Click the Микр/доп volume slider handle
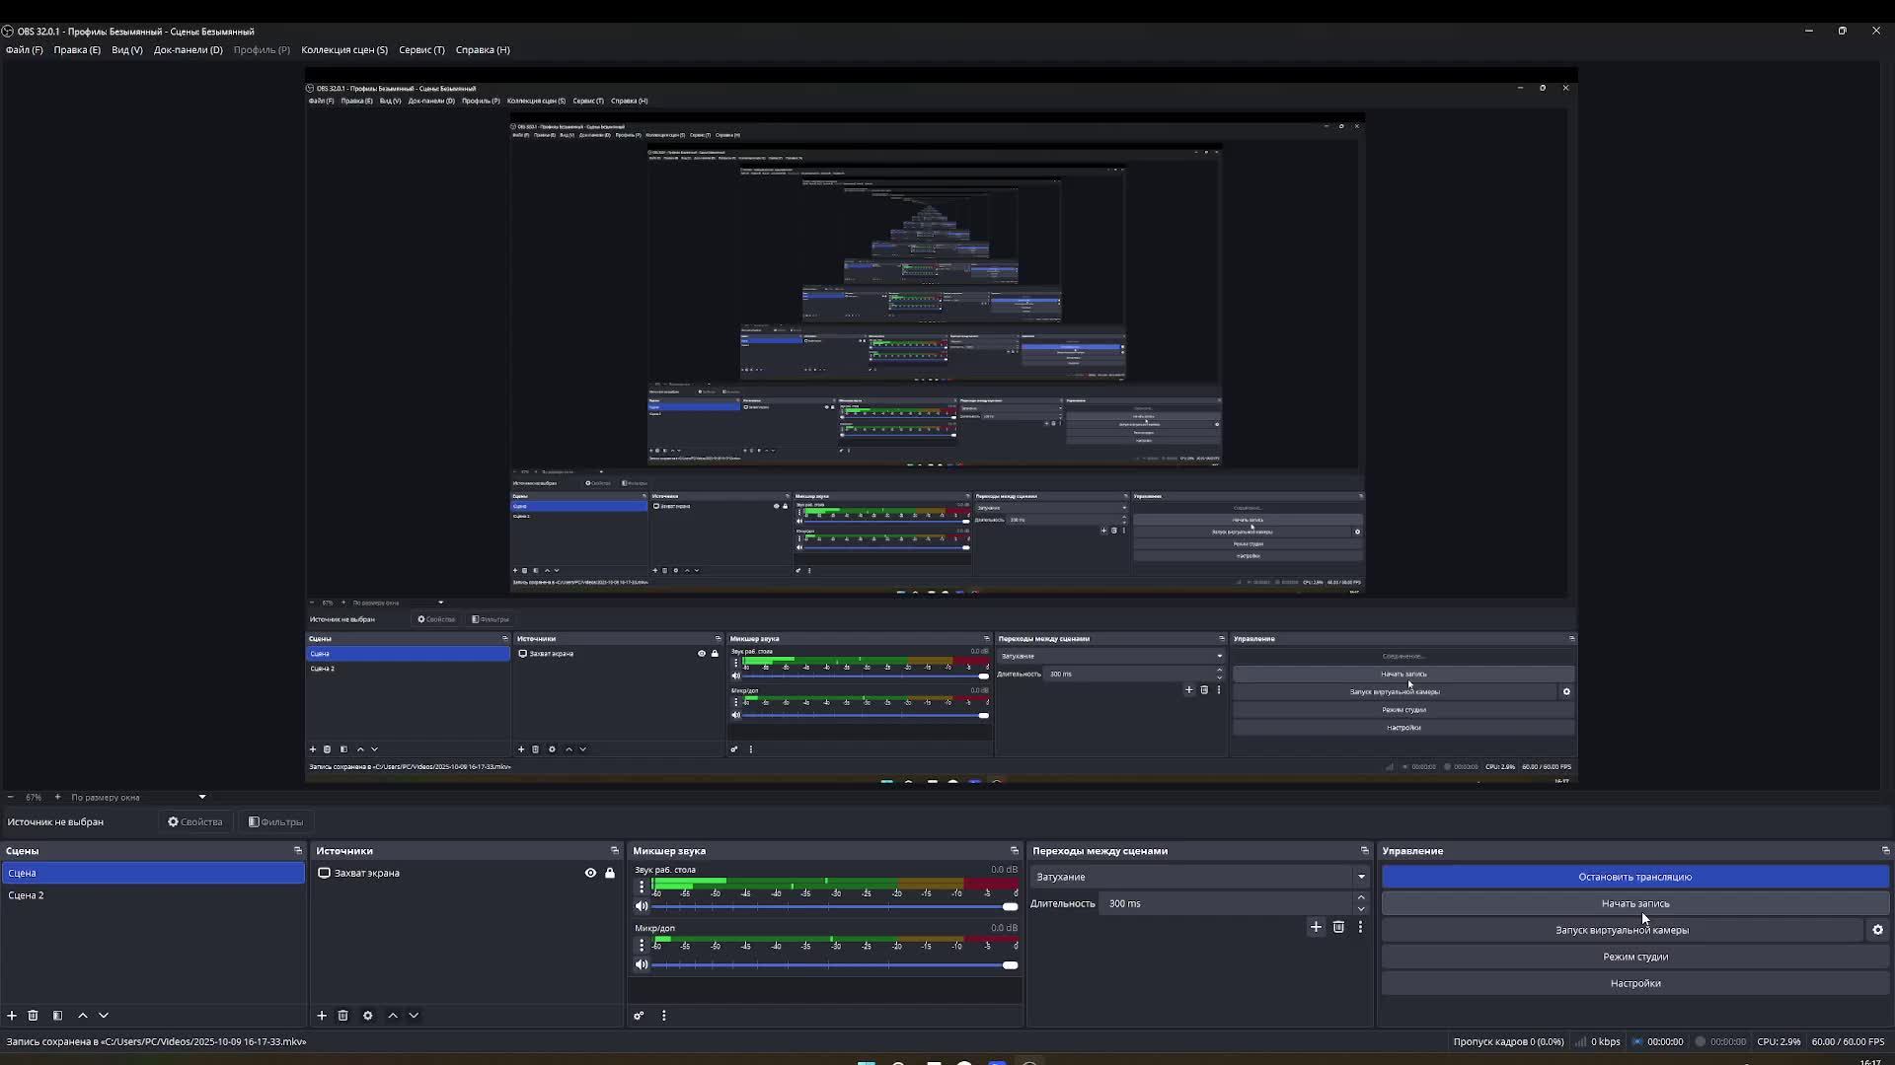The image size is (1895, 1065). [x=1010, y=965]
